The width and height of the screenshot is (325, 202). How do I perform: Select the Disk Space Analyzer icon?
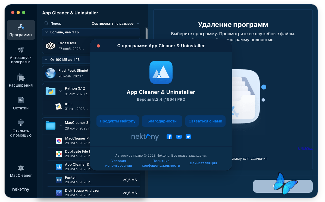[x=59, y=193]
